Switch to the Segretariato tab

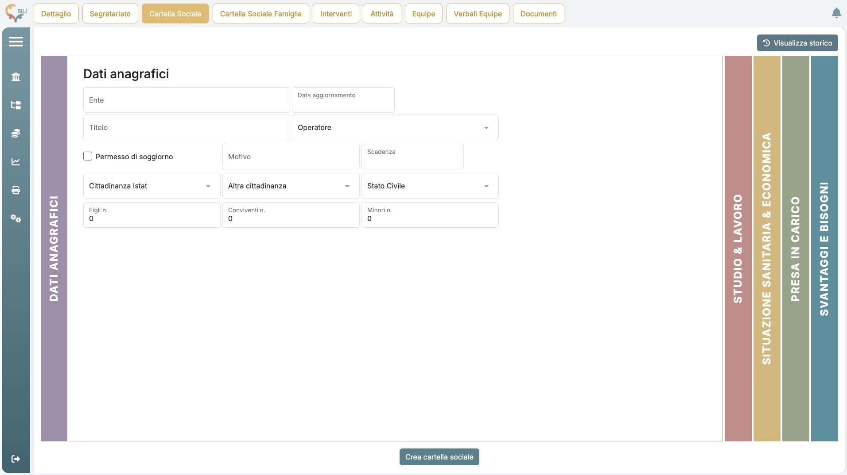(x=110, y=14)
